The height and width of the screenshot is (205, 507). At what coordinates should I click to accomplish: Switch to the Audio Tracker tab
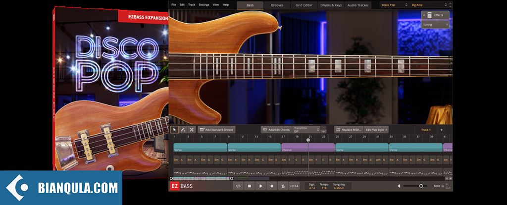[358, 5]
